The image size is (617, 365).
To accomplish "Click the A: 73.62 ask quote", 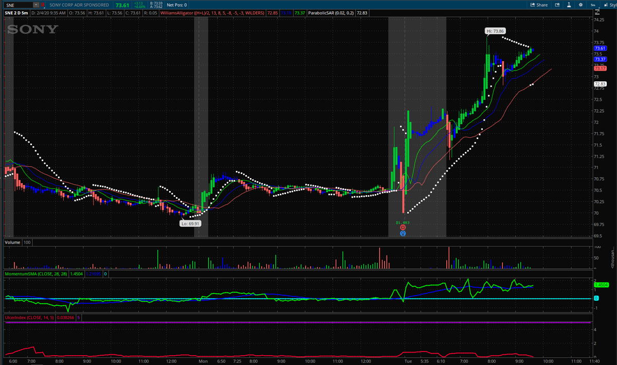I will [x=156, y=7].
